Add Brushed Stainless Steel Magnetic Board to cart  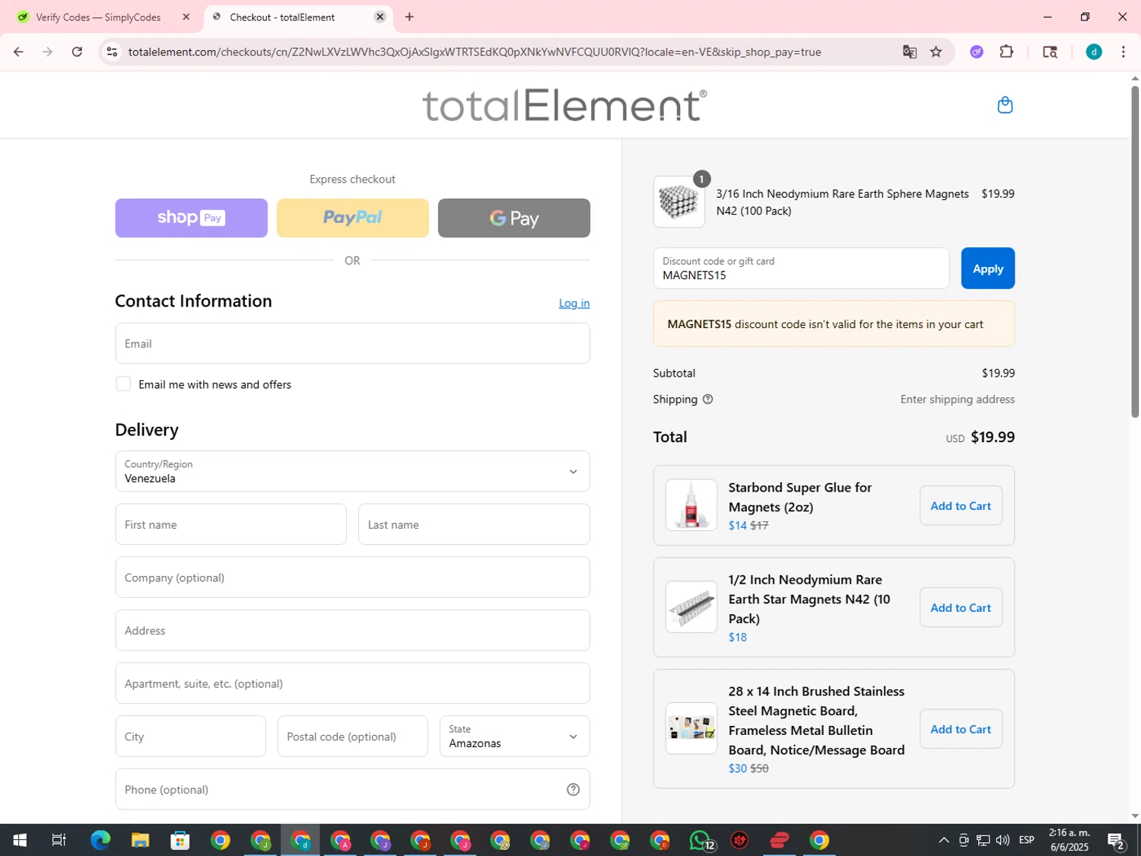(x=961, y=729)
